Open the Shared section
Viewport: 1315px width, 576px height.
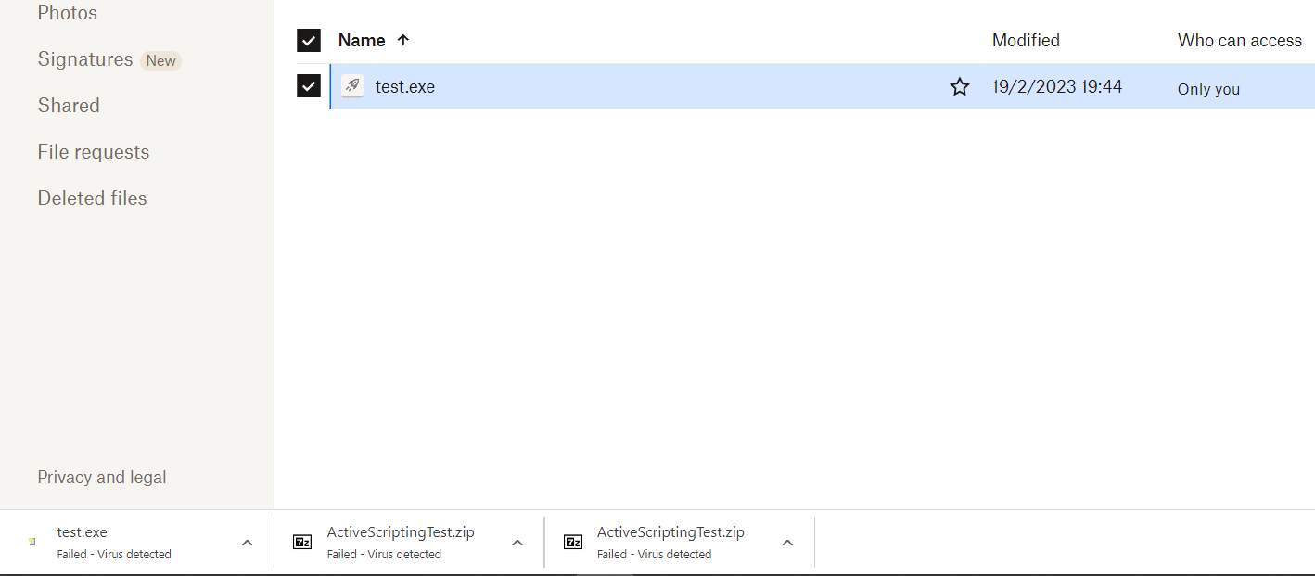coord(69,106)
